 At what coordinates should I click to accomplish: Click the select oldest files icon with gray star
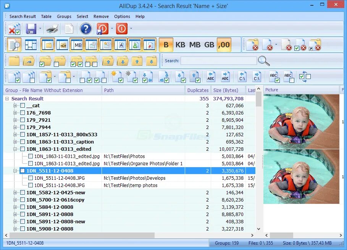click(132, 77)
